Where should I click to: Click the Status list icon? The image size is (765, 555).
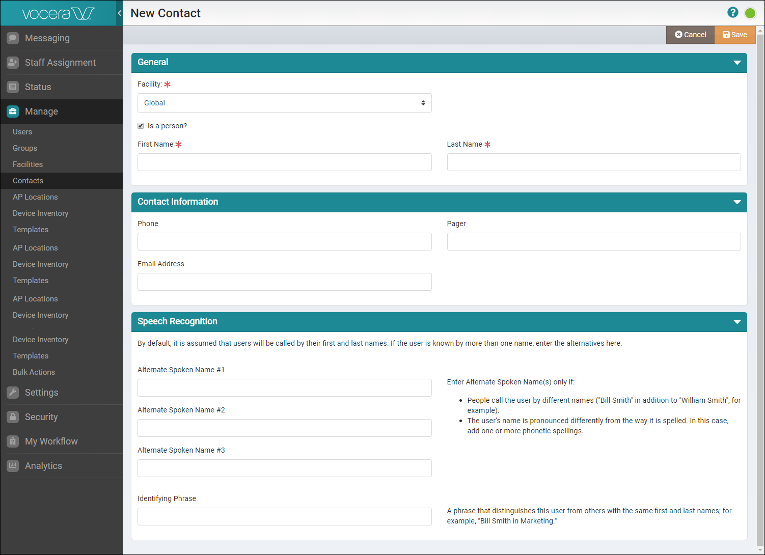(x=13, y=87)
